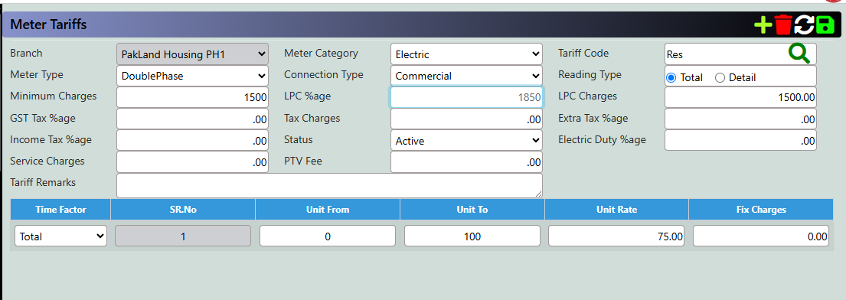Open the Connection Type dropdown

pyautogui.click(x=467, y=76)
